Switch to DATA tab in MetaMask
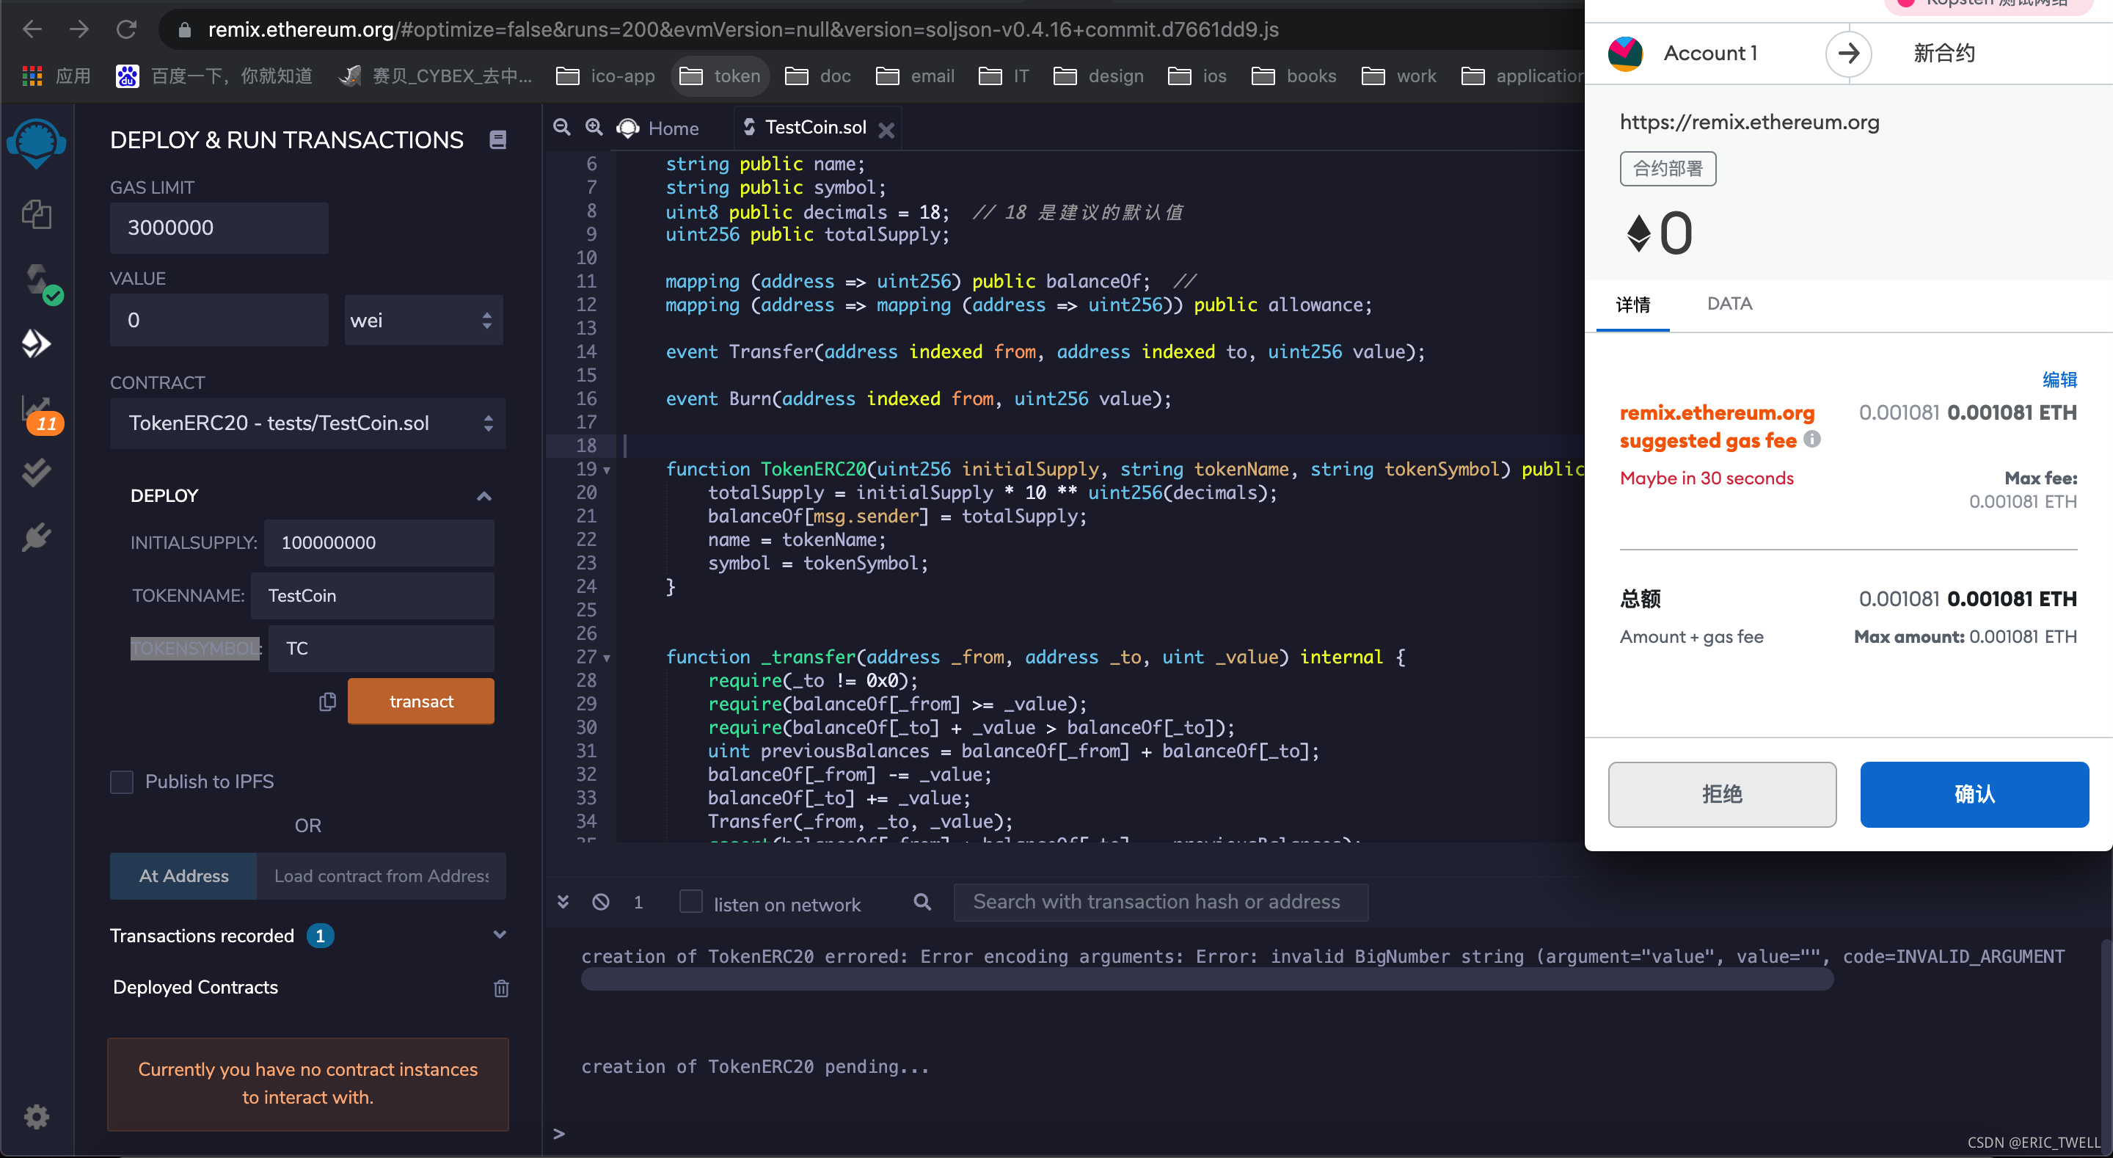 coord(1729,304)
